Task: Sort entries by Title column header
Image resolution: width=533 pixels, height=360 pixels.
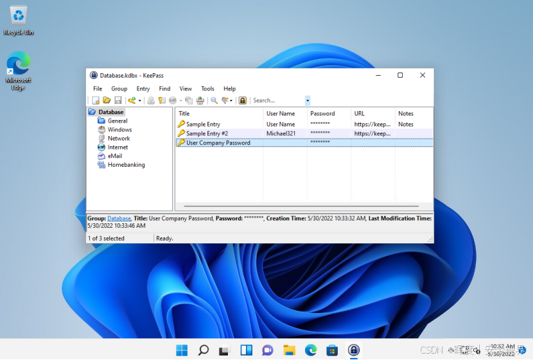Action: [x=219, y=114]
